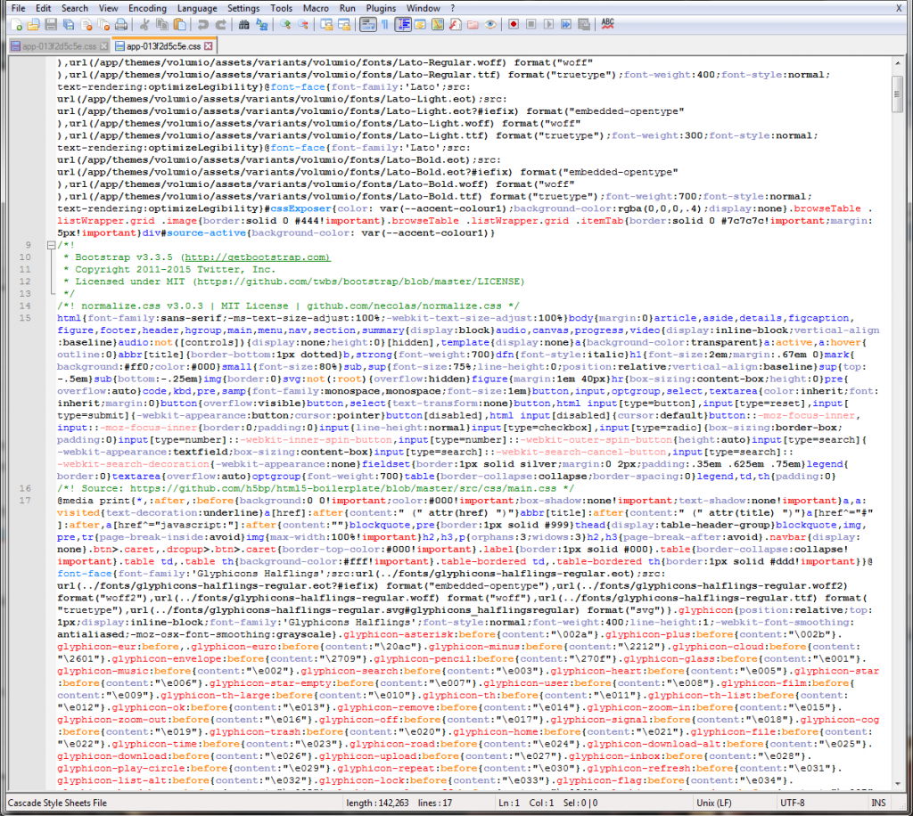
Task: Click the Save All icon
Action: tap(69, 24)
